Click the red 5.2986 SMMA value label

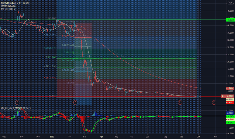click(230, 88)
